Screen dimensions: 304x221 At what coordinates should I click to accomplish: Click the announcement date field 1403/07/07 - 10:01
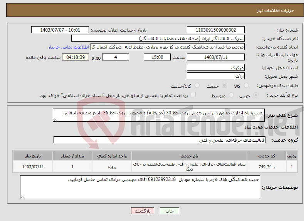click(60, 30)
